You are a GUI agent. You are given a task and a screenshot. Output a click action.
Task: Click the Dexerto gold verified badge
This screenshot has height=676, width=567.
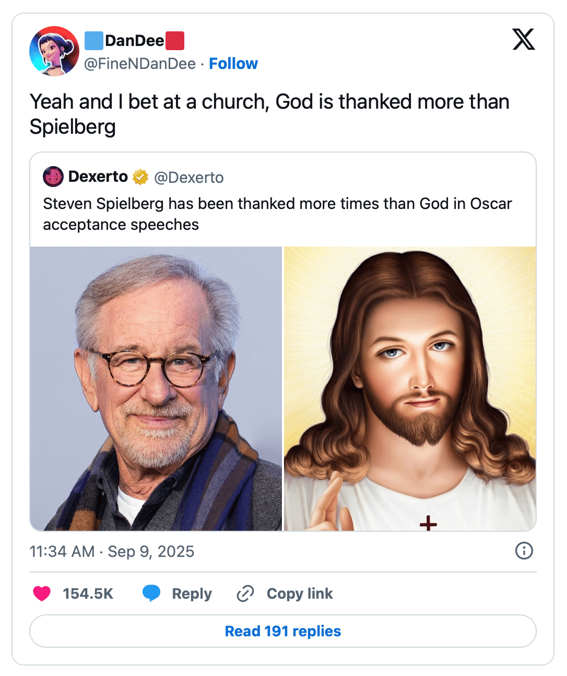coord(140,177)
